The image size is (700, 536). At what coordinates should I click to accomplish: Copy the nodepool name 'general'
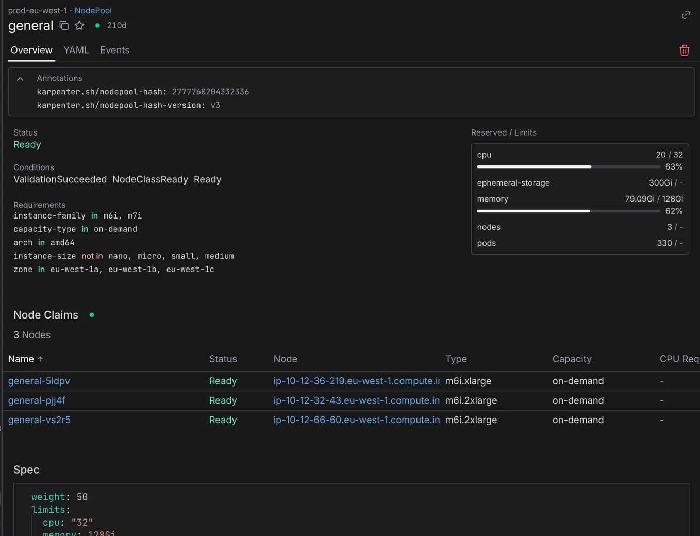click(64, 25)
